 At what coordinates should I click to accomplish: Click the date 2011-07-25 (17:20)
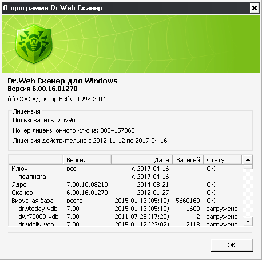(x=142, y=217)
